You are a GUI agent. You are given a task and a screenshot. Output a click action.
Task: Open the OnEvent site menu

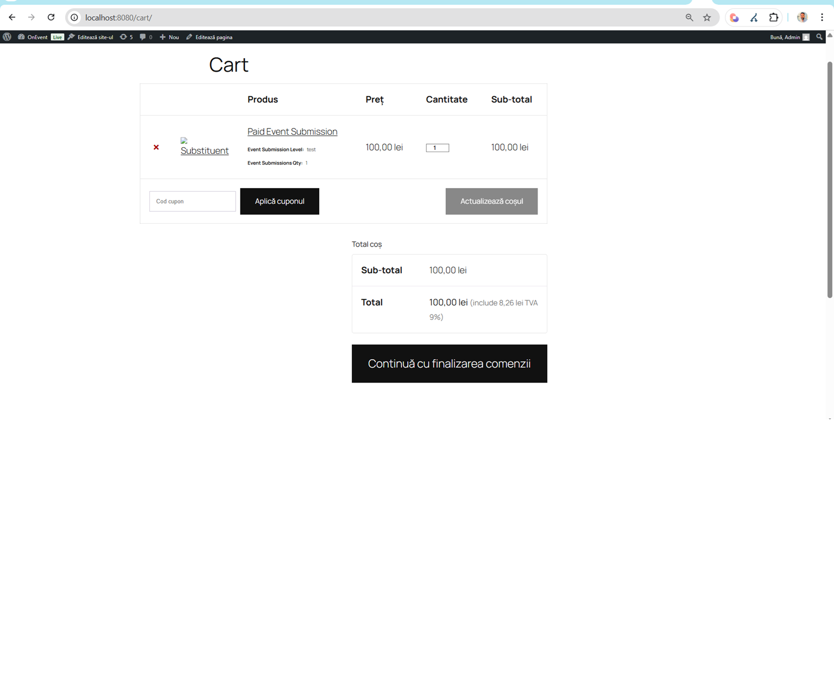point(33,37)
